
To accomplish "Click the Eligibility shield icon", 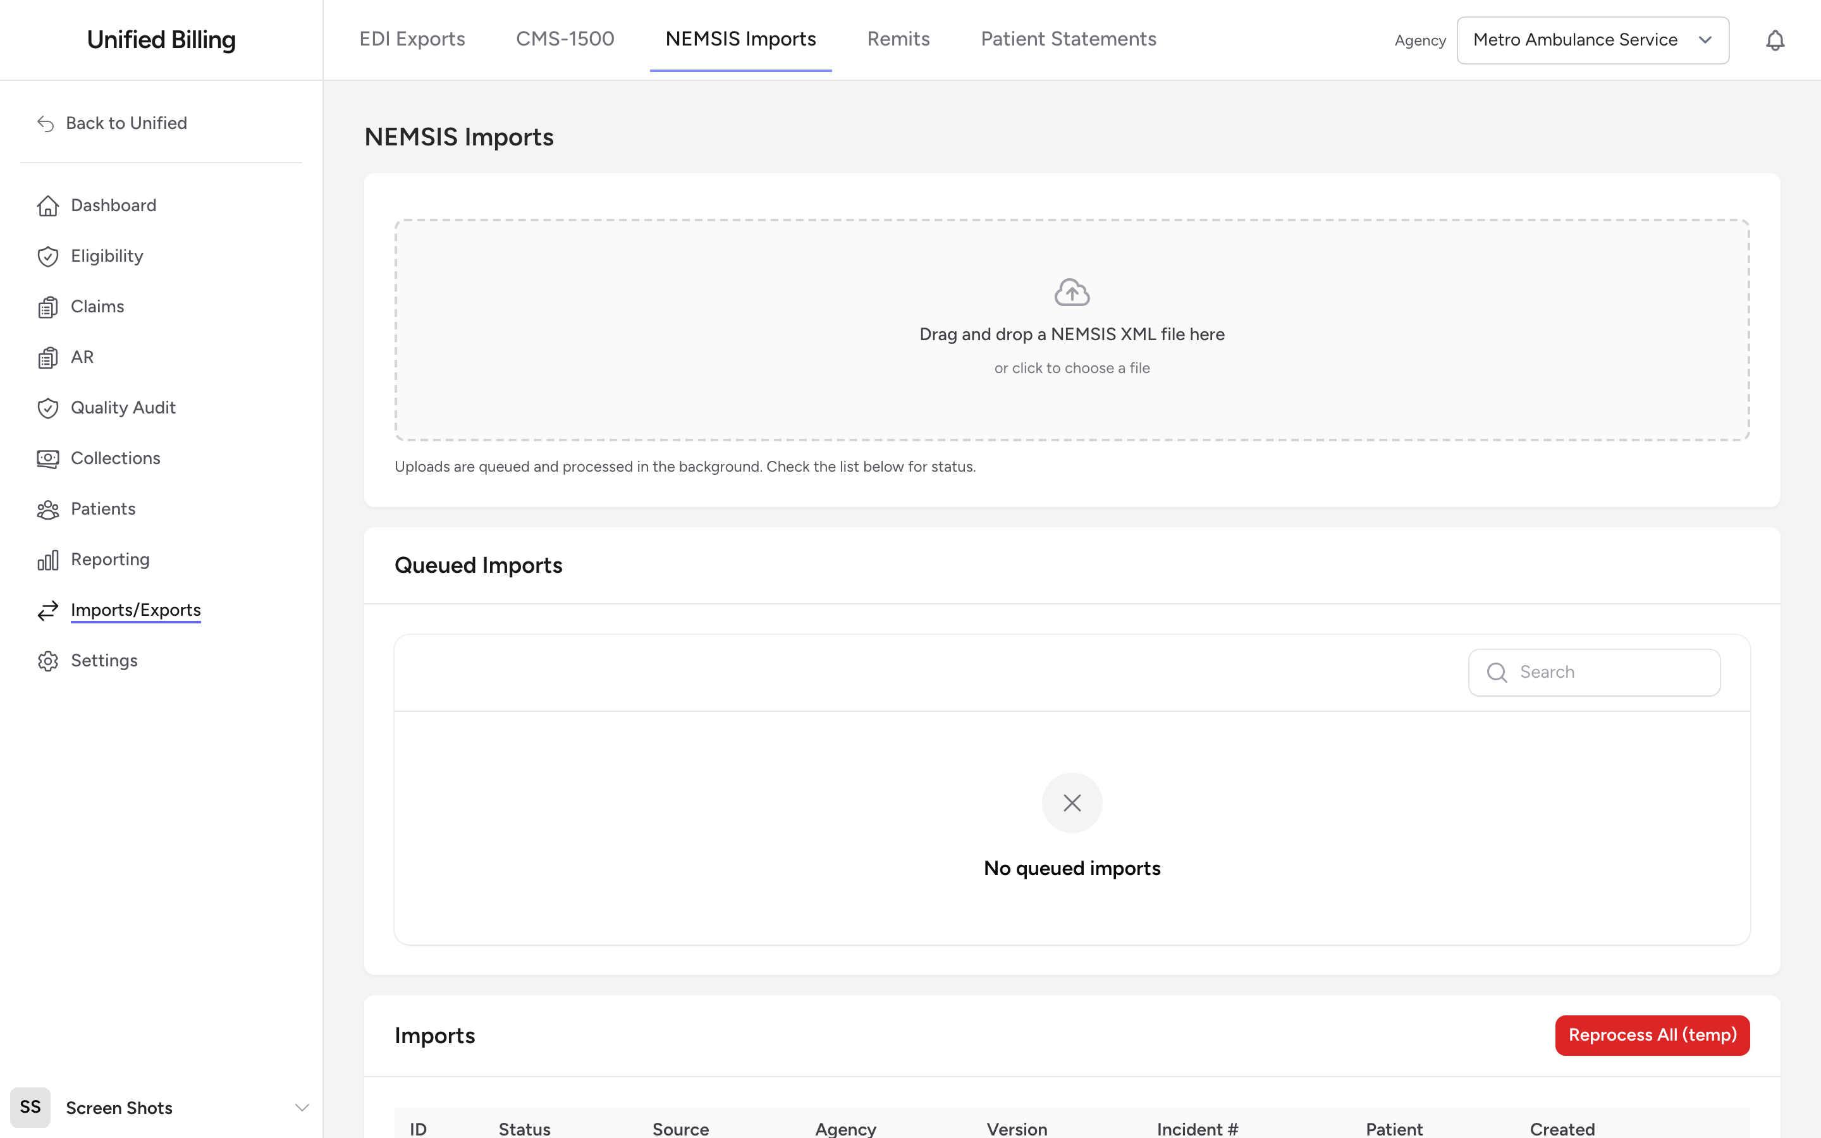I will pyautogui.click(x=48, y=257).
